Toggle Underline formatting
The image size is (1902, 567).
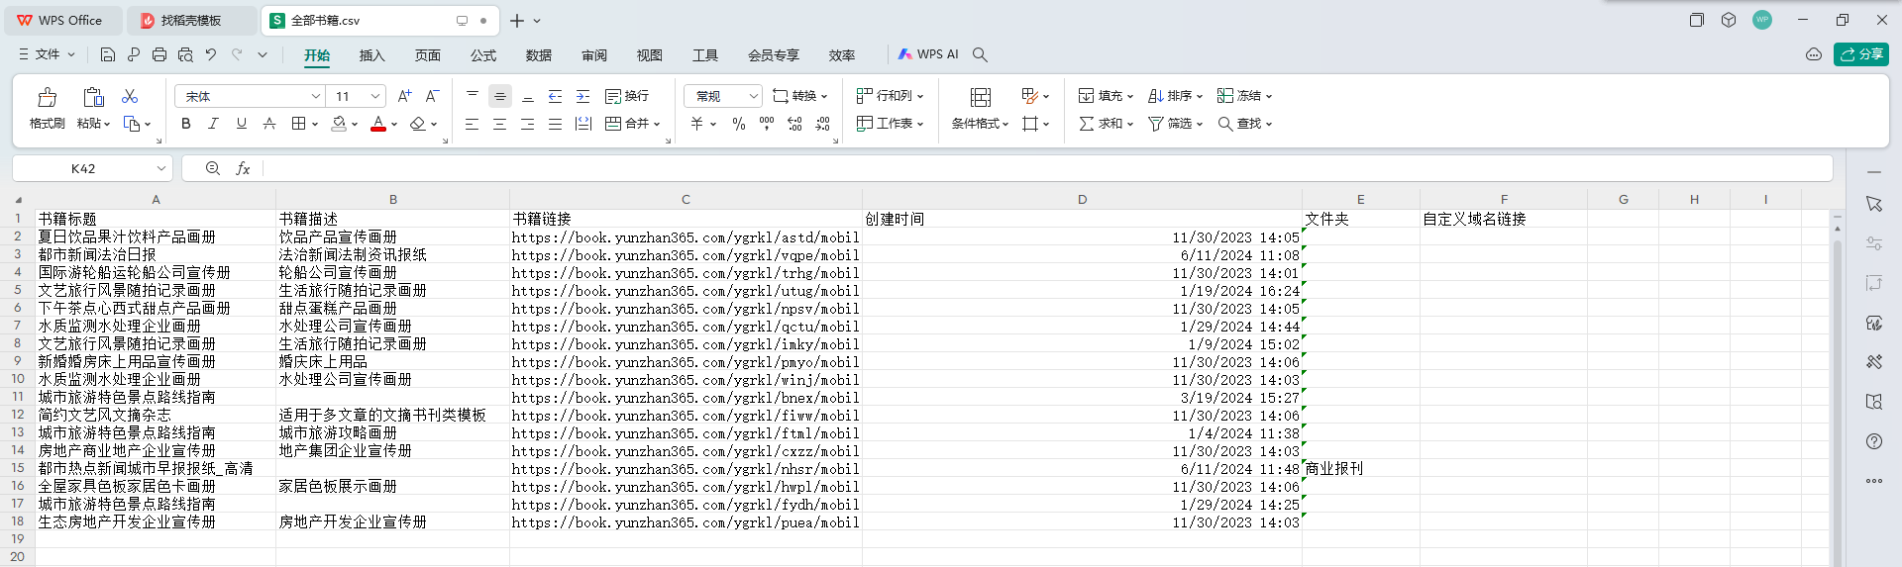pos(241,124)
